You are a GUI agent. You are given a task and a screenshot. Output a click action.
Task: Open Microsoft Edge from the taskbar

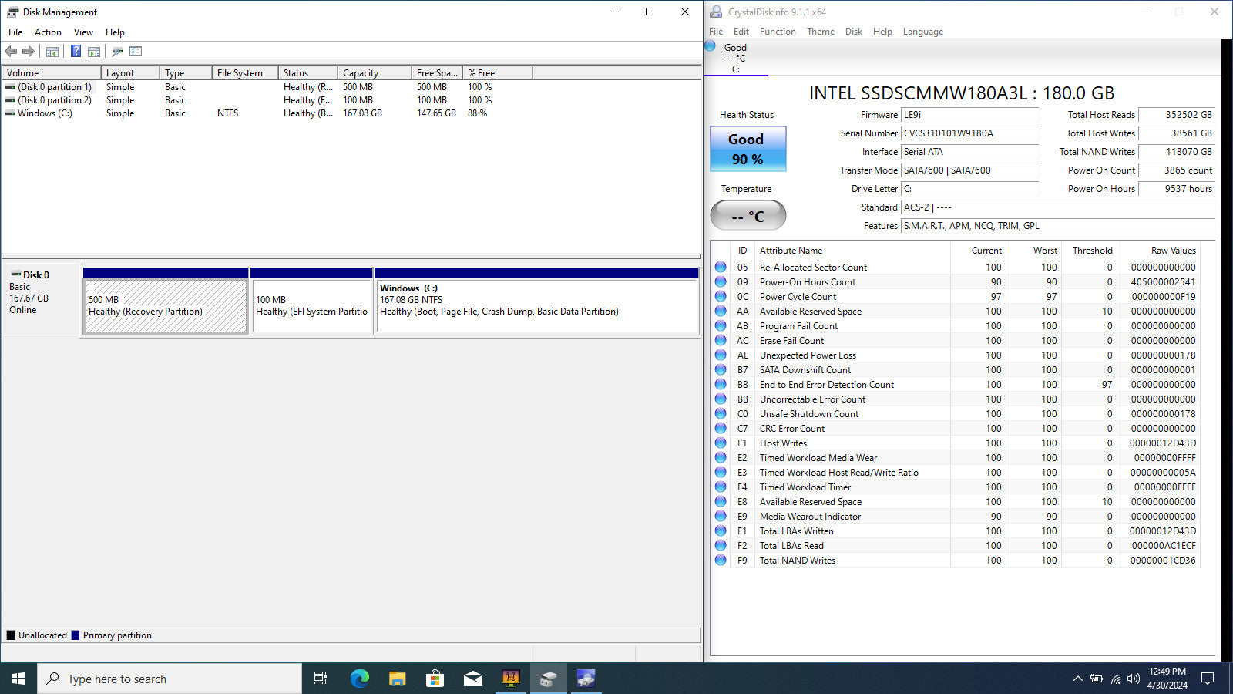point(359,679)
